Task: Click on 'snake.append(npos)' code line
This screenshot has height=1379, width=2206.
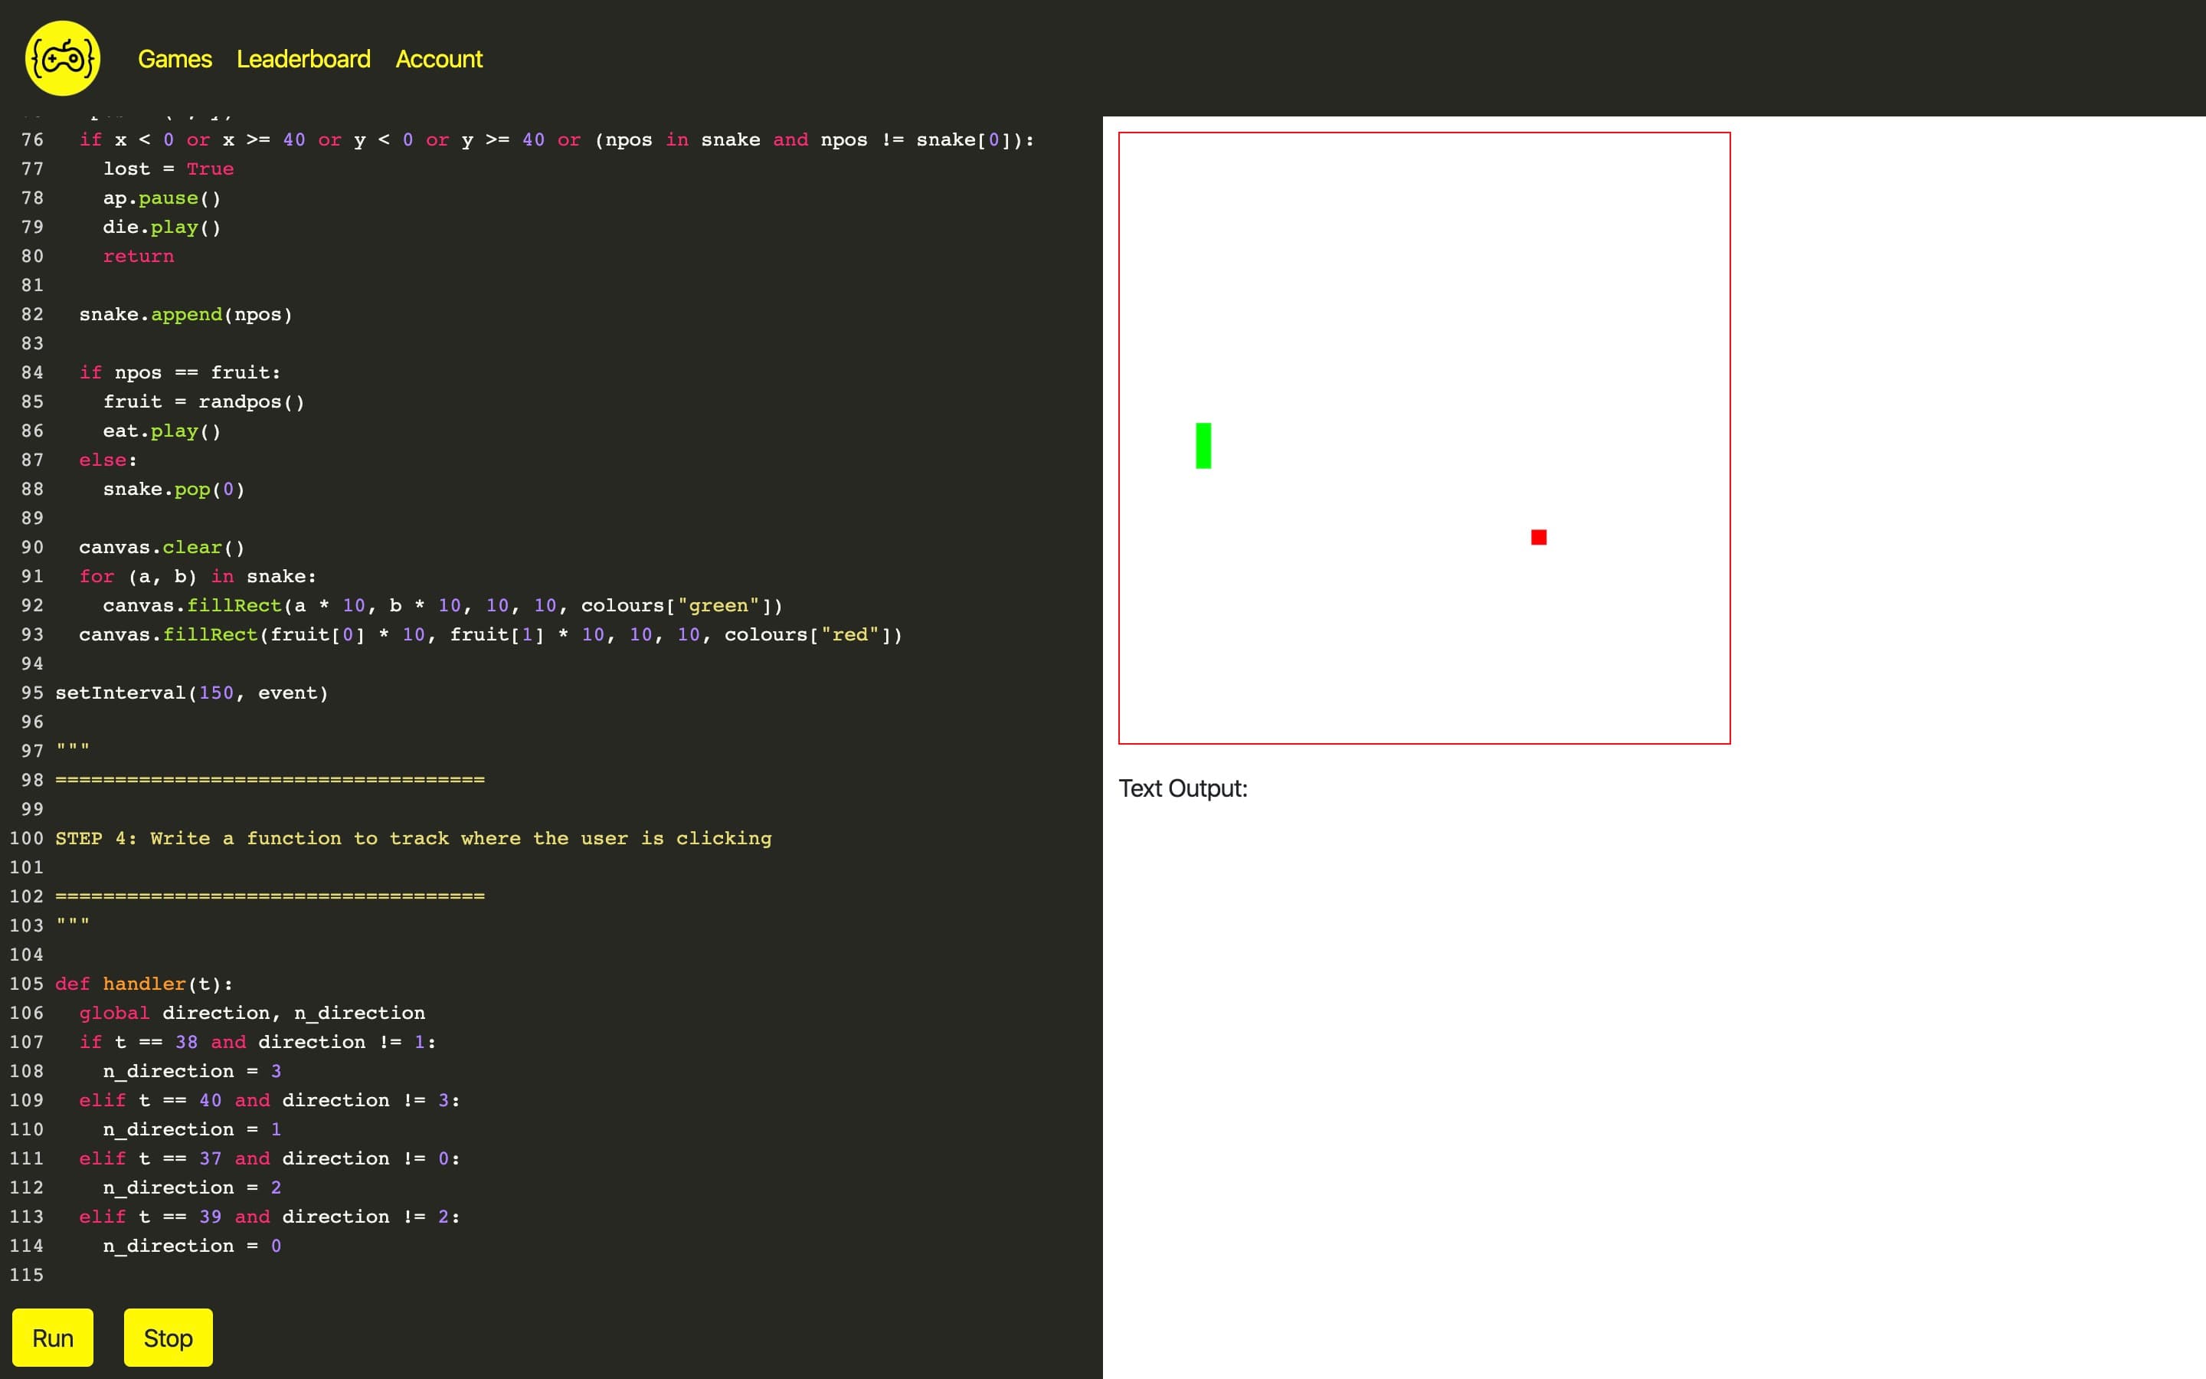Action: 186,315
